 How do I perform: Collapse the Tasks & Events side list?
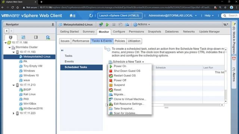point(62,50)
